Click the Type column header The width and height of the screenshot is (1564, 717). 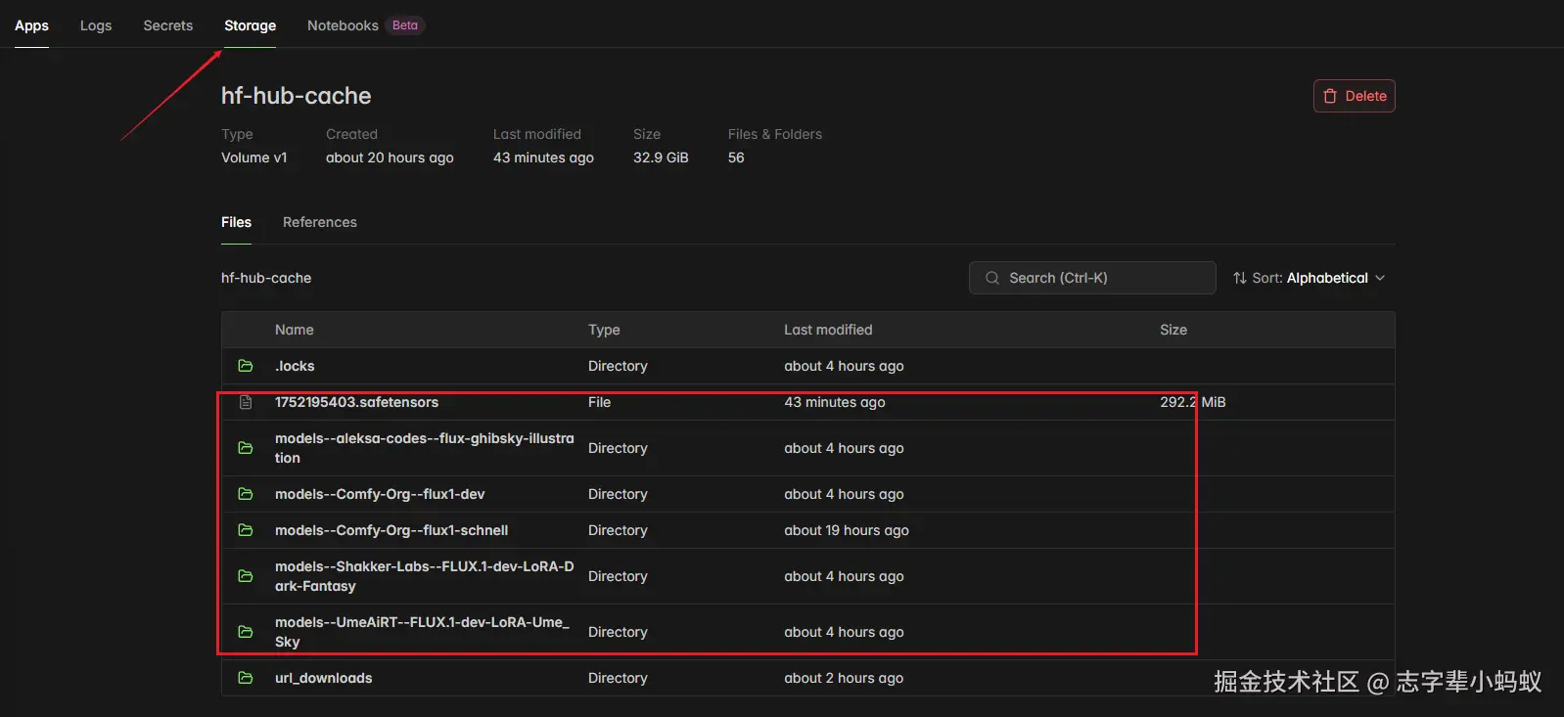(604, 330)
